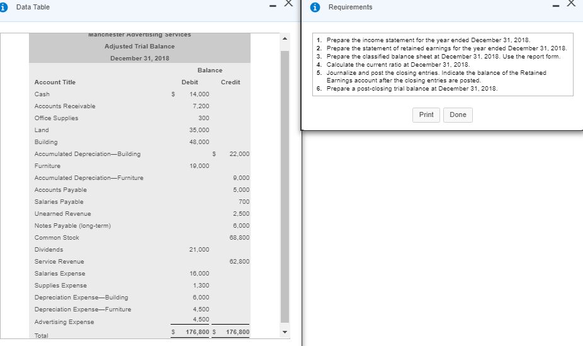
Task: Select Depreciation Expense—Furniture label
Action: point(82,310)
